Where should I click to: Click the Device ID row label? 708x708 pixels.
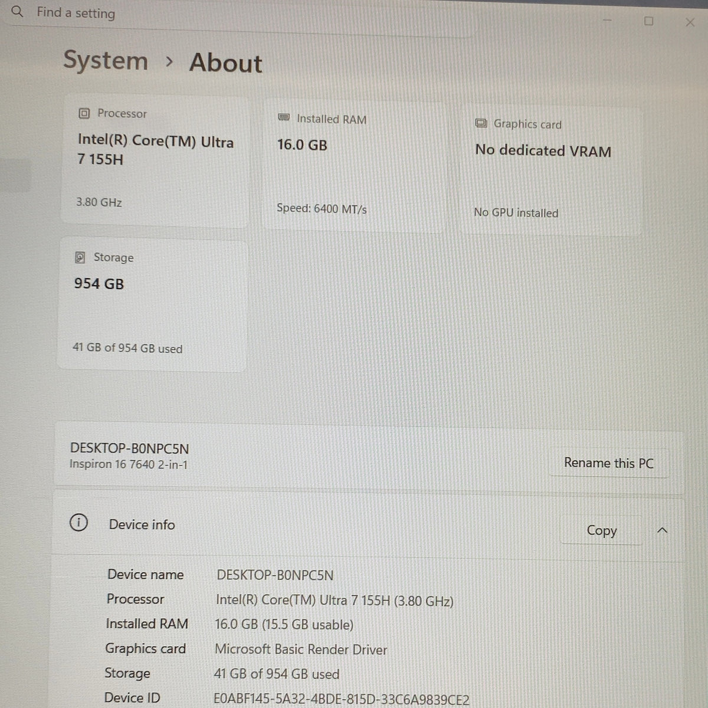coord(132,698)
